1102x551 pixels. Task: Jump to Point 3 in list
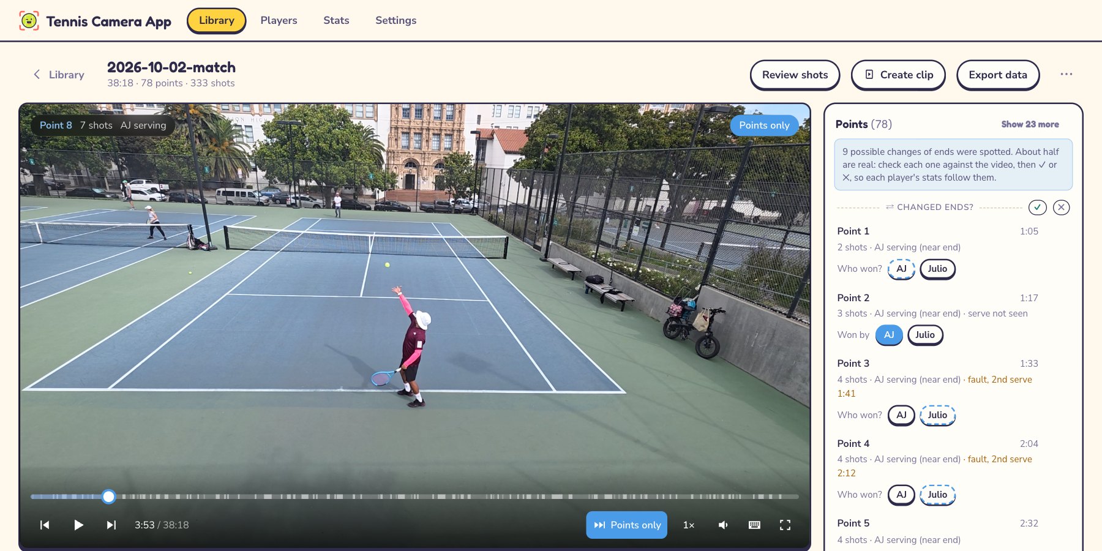click(853, 363)
